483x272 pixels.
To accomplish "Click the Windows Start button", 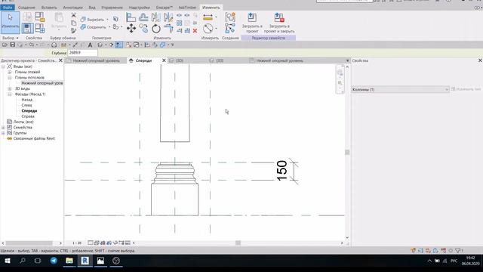I will coord(8,261).
